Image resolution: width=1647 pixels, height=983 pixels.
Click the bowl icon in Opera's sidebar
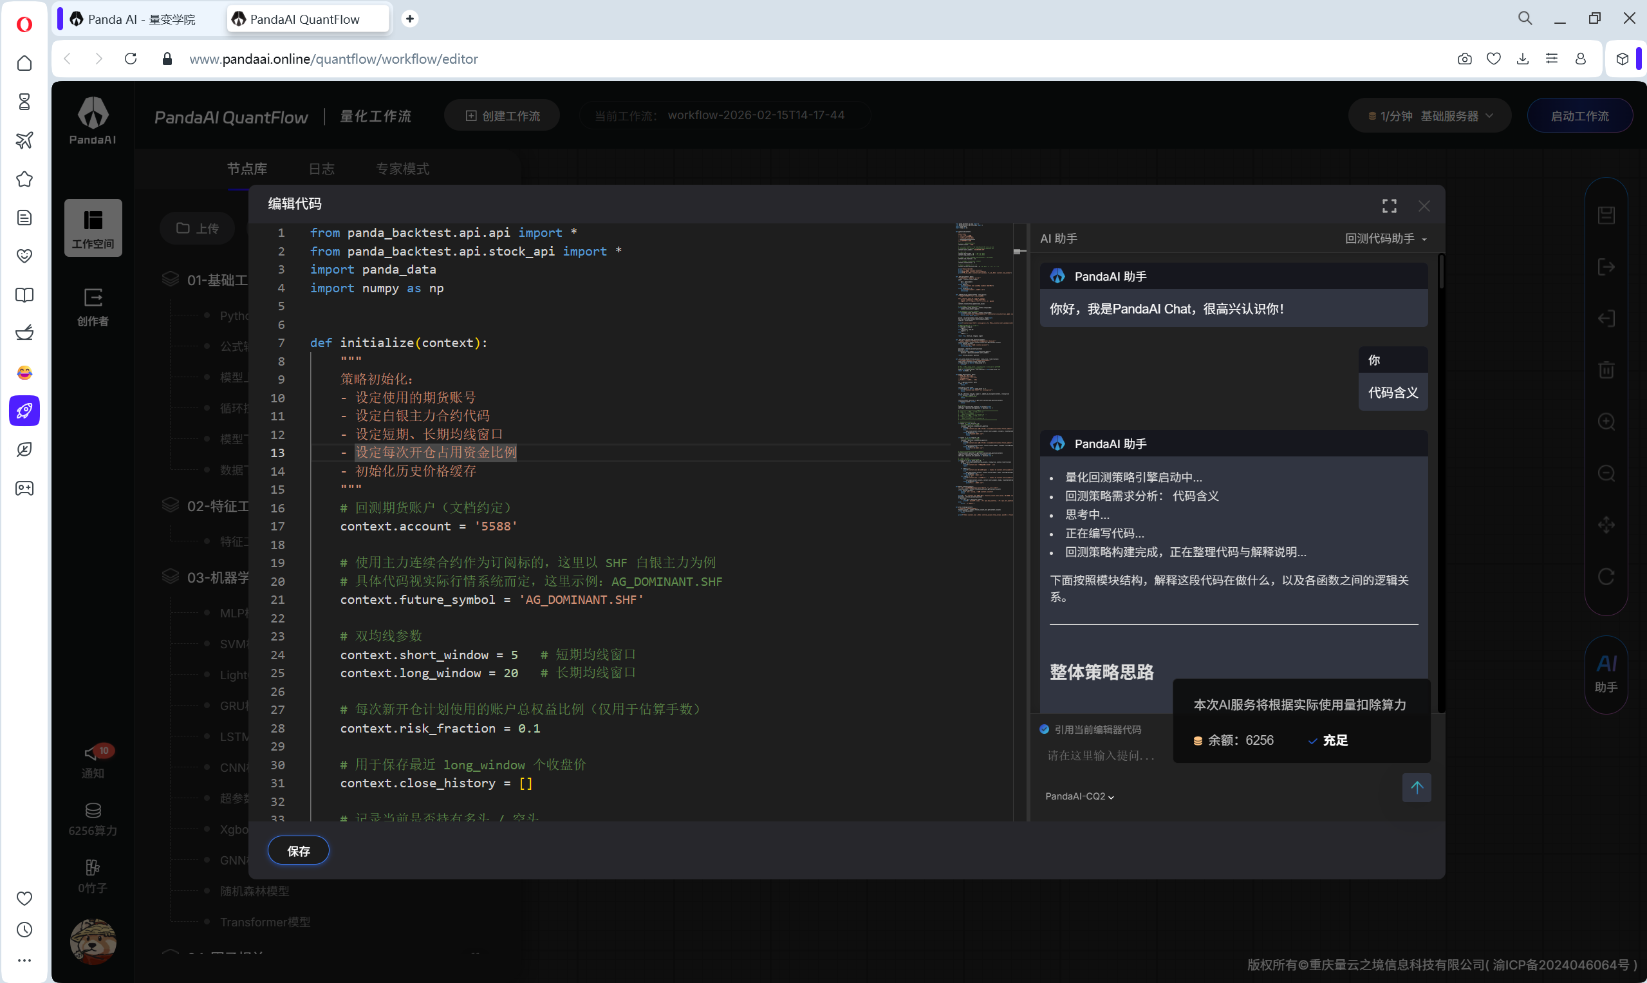pos(24,333)
